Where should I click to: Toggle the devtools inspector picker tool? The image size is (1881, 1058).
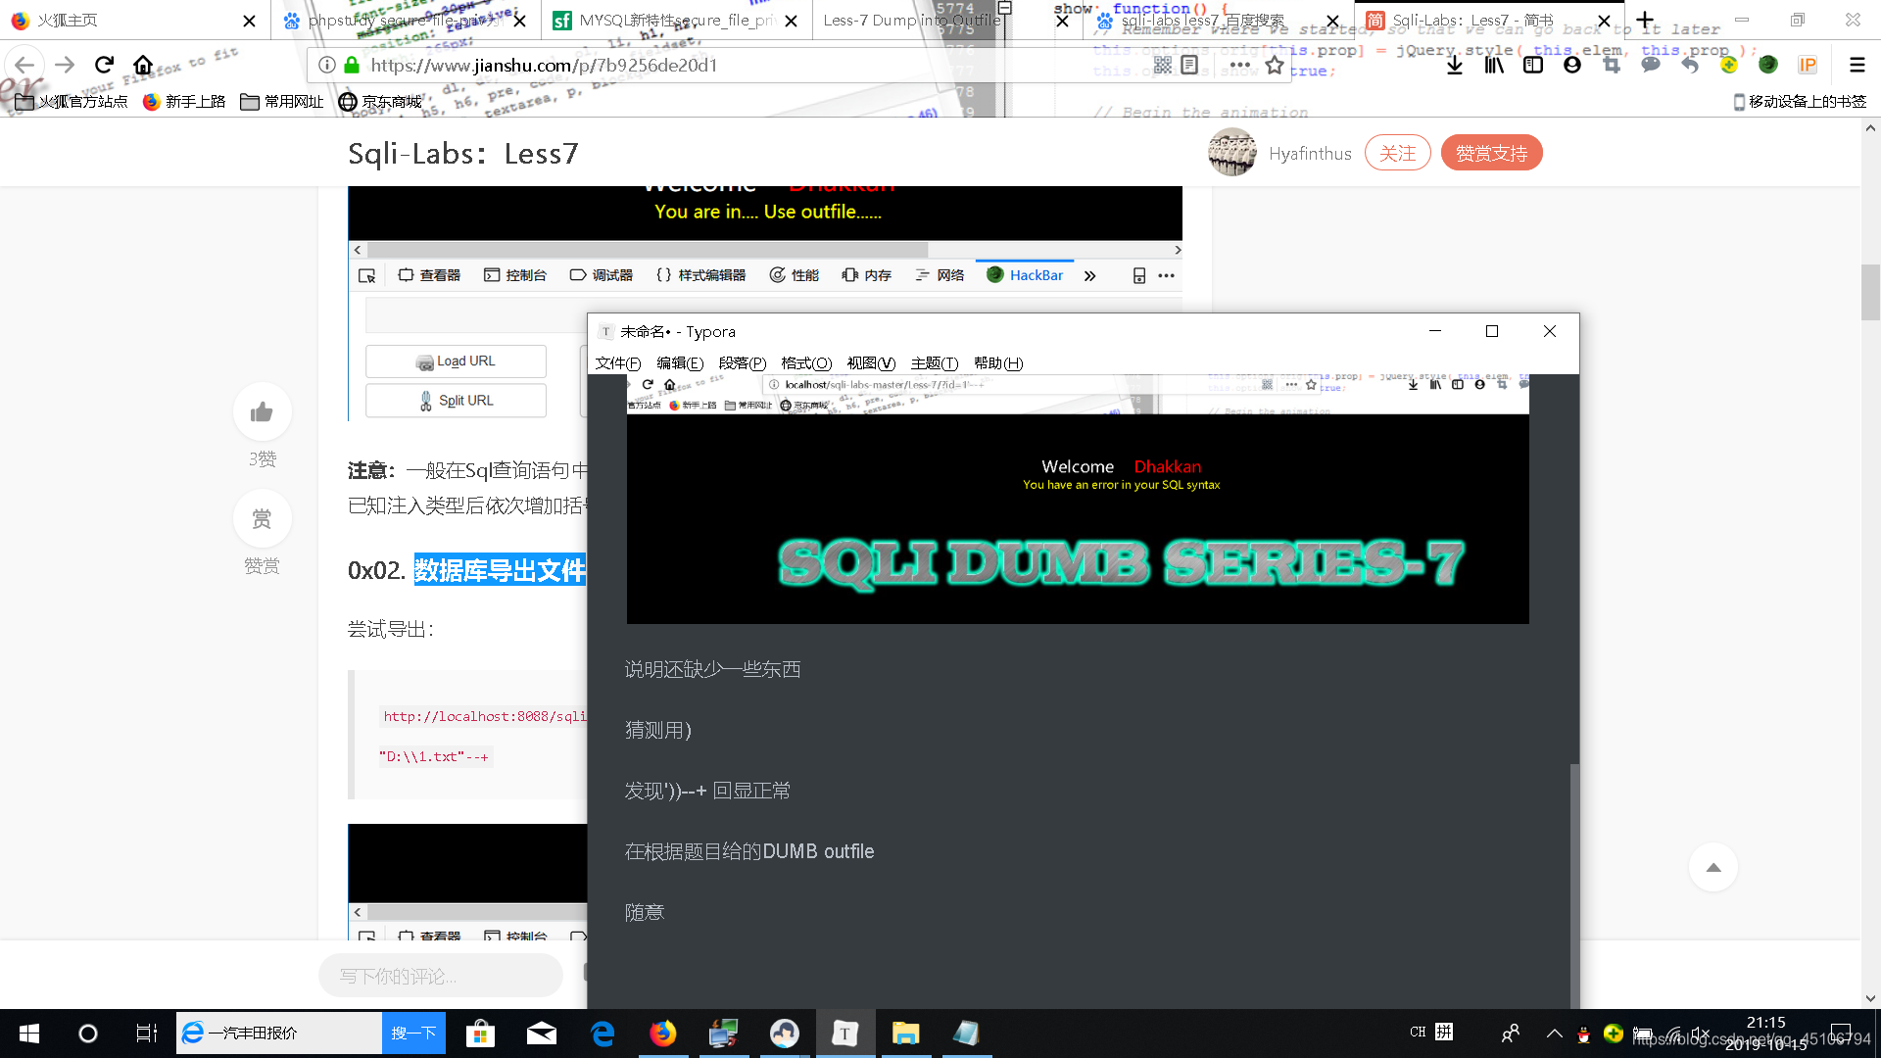click(x=365, y=274)
